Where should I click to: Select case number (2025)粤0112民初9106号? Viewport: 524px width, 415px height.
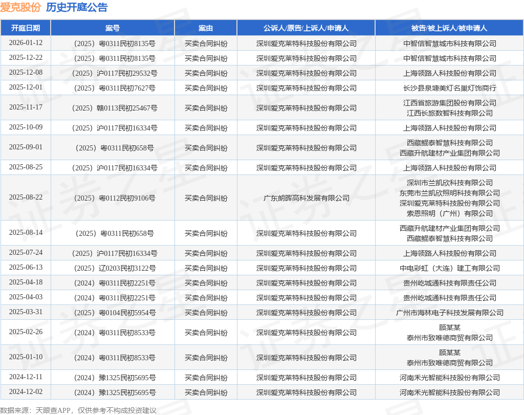coord(115,198)
